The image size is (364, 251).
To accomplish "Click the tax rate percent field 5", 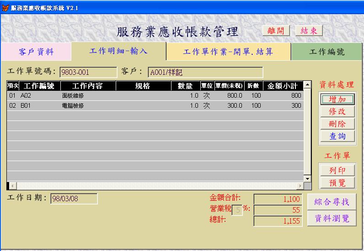I will [x=237, y=210].
